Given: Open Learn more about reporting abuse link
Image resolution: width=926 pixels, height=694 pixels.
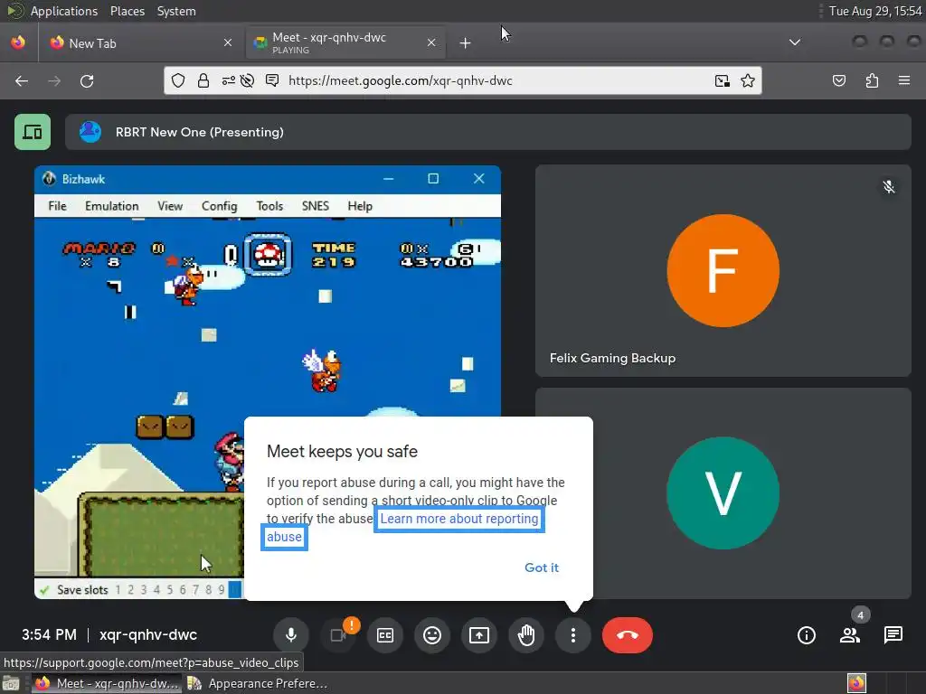Looking at the screenshot, I should coord(458,519).
